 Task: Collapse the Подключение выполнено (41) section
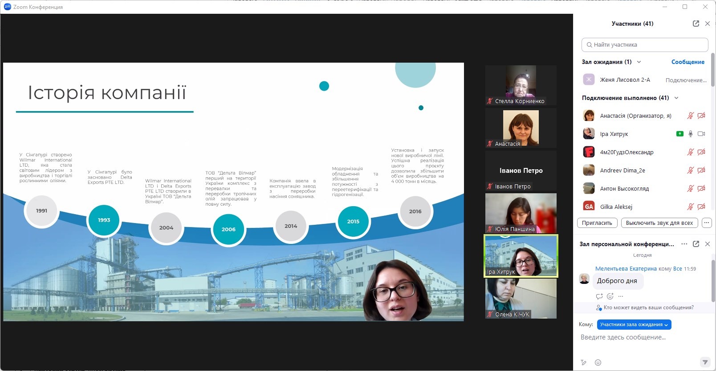pyautogui.click(x=676, y=98)
